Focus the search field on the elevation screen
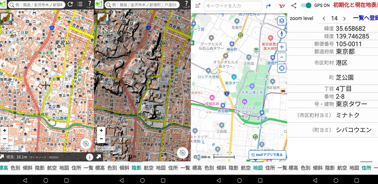The height and width of the screenshot is (184, 378). (37, 4)
